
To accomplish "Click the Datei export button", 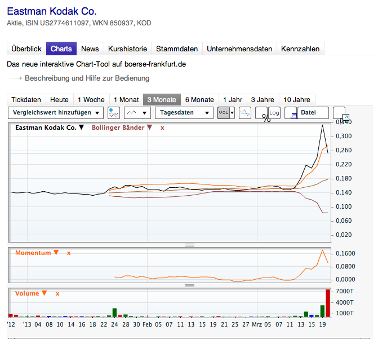I will (x=313, y=113).
